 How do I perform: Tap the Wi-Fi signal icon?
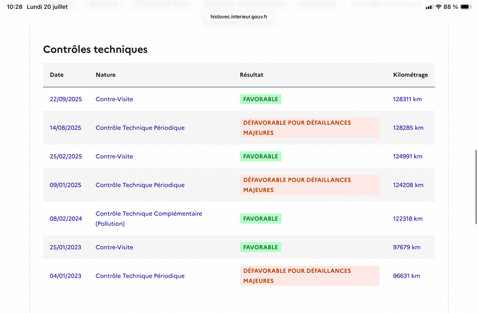pos(439,7)
